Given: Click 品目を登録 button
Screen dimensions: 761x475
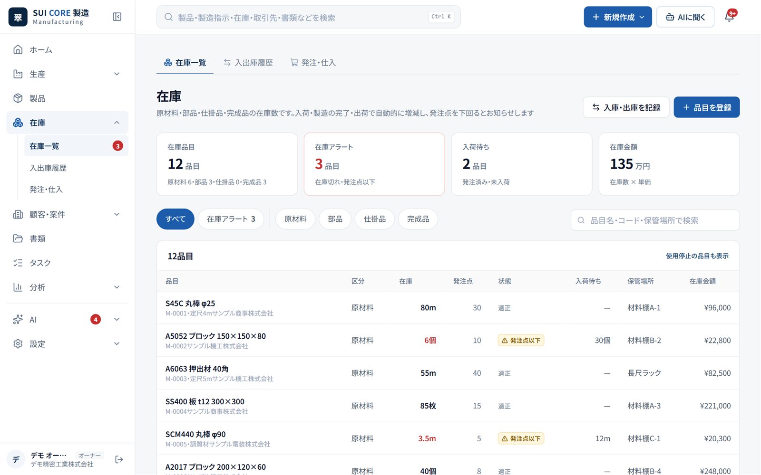Looking at the screenshot, I should (707, 107).
